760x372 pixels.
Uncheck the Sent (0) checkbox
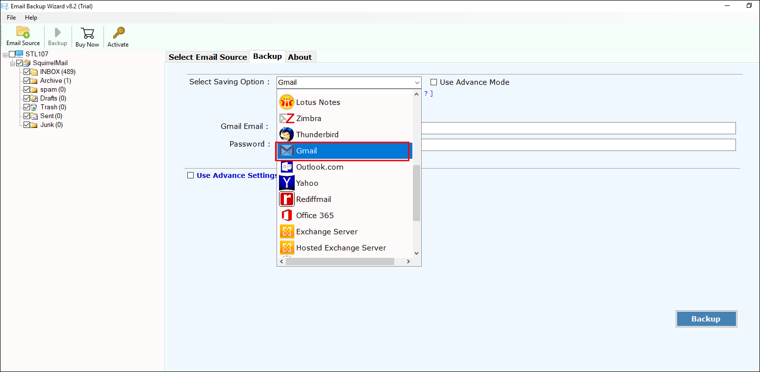pyautogui.click(x=27, y=116)
